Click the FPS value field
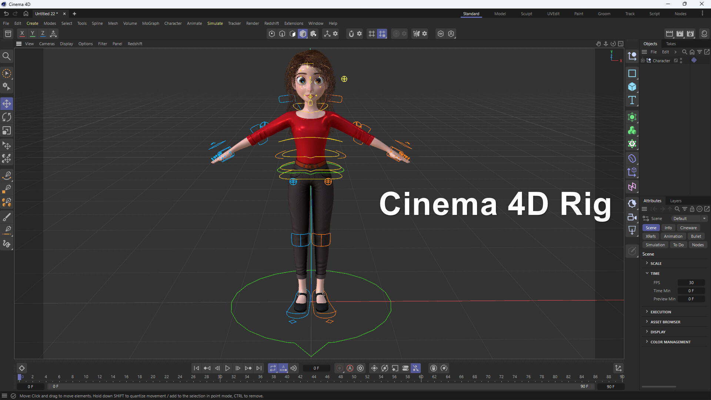This screenshot has height=400, width=711. click(x=691, y=283)
